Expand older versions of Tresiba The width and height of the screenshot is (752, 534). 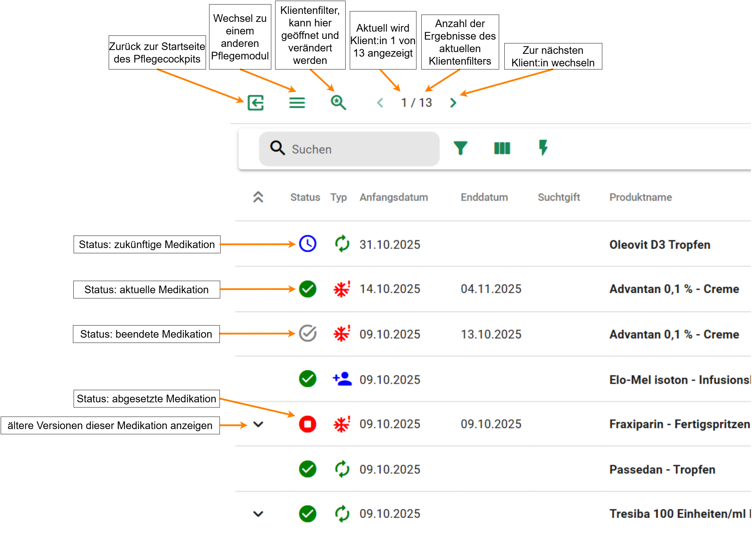(x=258, y=514)
